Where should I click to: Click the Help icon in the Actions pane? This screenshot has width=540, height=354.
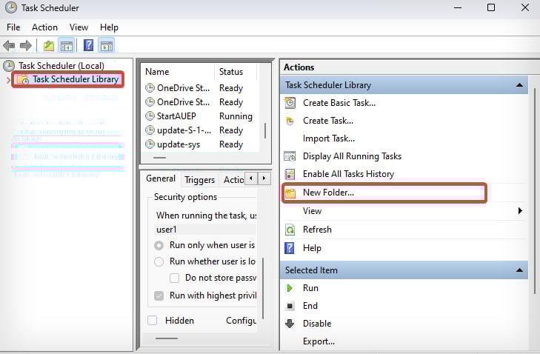(290, 248)
